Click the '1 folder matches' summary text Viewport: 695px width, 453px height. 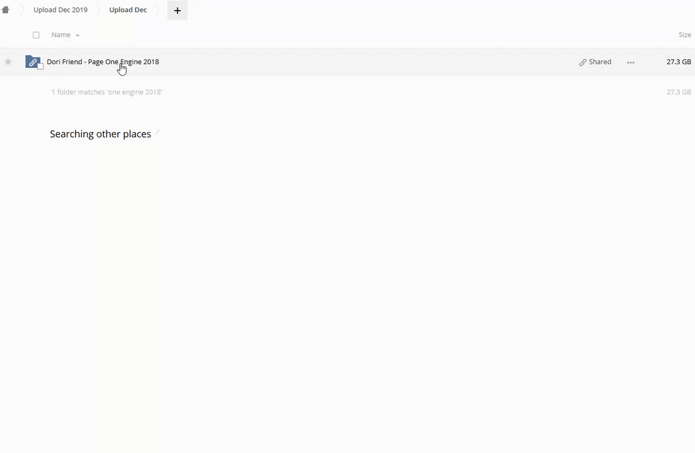click(107, 92)
